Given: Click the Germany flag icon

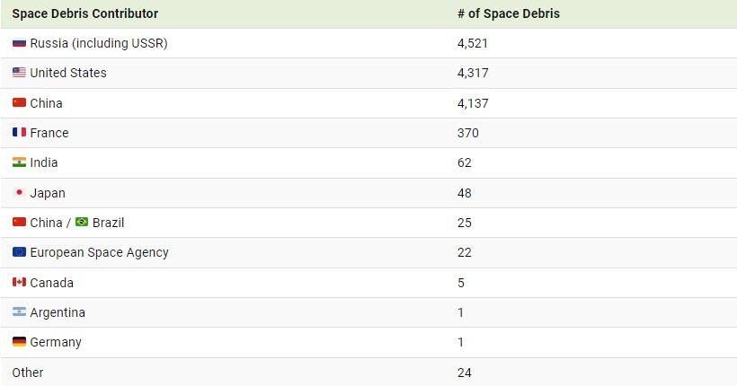Looking at the screenshot, I should click(19, 341).
